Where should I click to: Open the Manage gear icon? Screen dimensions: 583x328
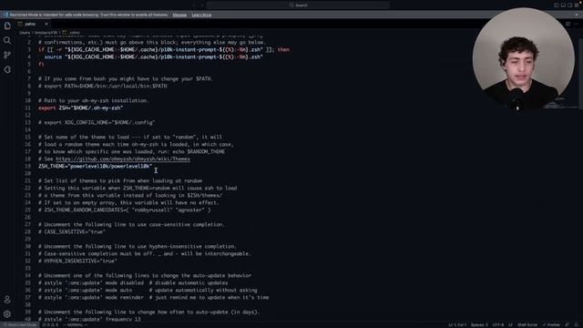7,314
